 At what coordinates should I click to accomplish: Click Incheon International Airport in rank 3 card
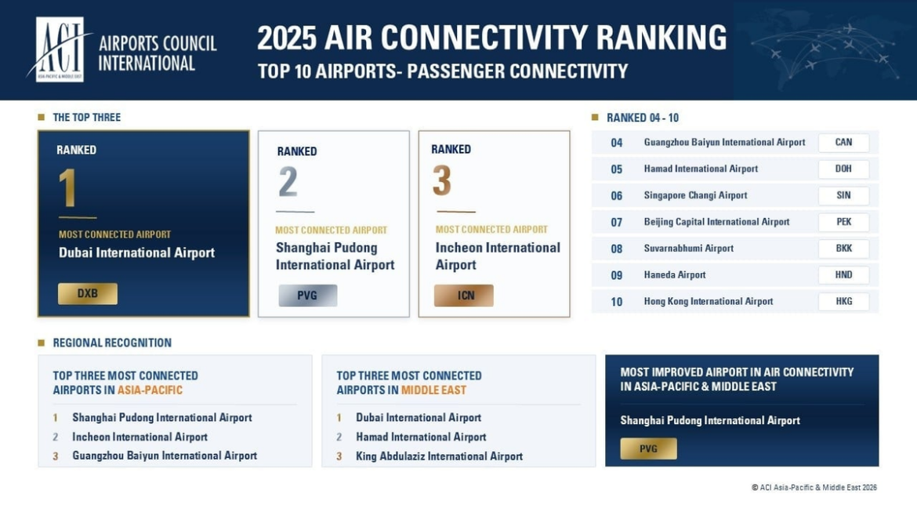tap(498, 256)
